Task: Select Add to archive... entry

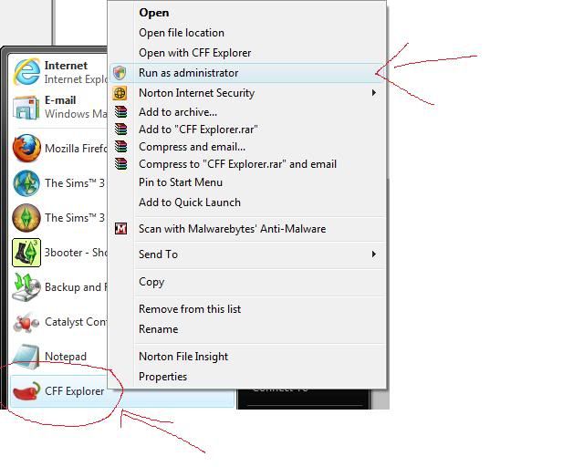Action: (178, 112)
